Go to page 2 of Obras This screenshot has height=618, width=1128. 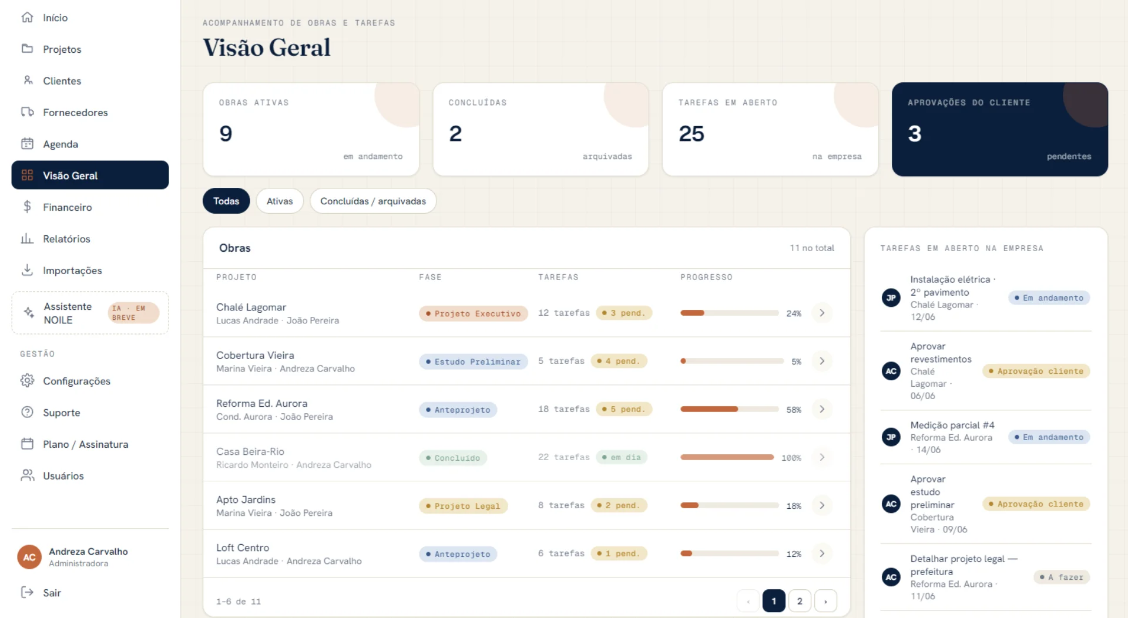800,601
